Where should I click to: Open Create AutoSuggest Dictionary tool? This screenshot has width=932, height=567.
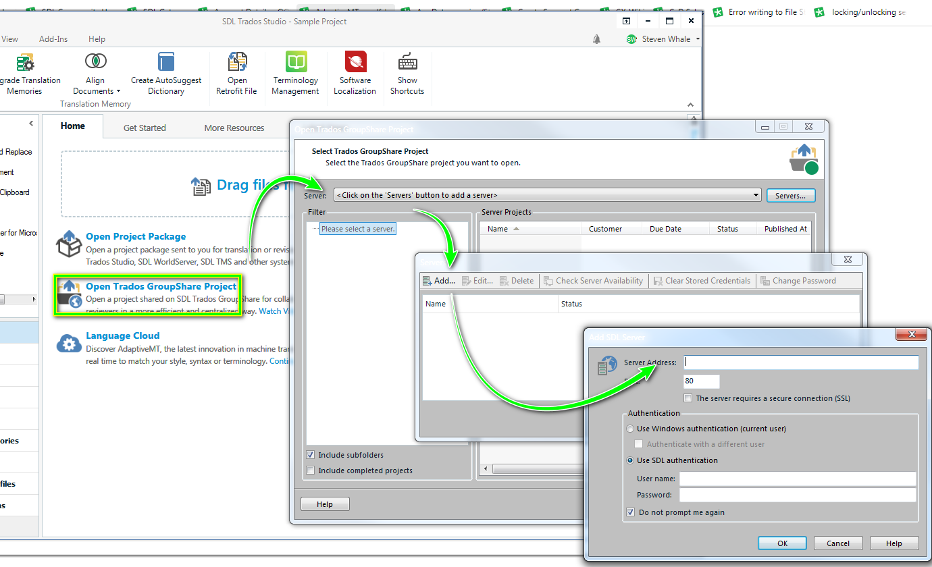pyautogui.click(x=166, y=62)
